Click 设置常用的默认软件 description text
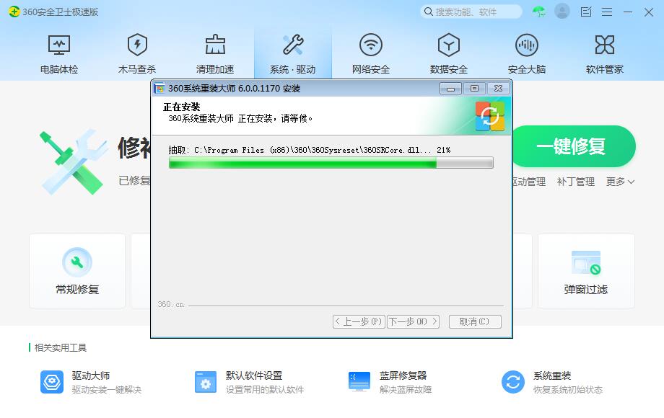 click(265, 390)
